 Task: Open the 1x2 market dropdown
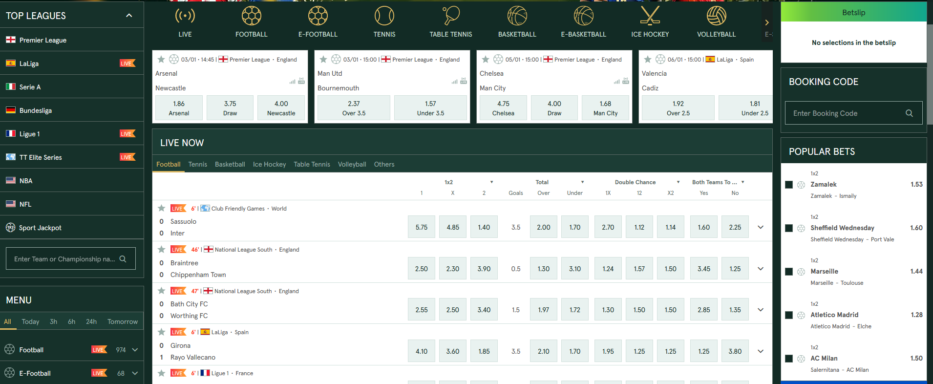pyautogui.click(x=491, y=182)
